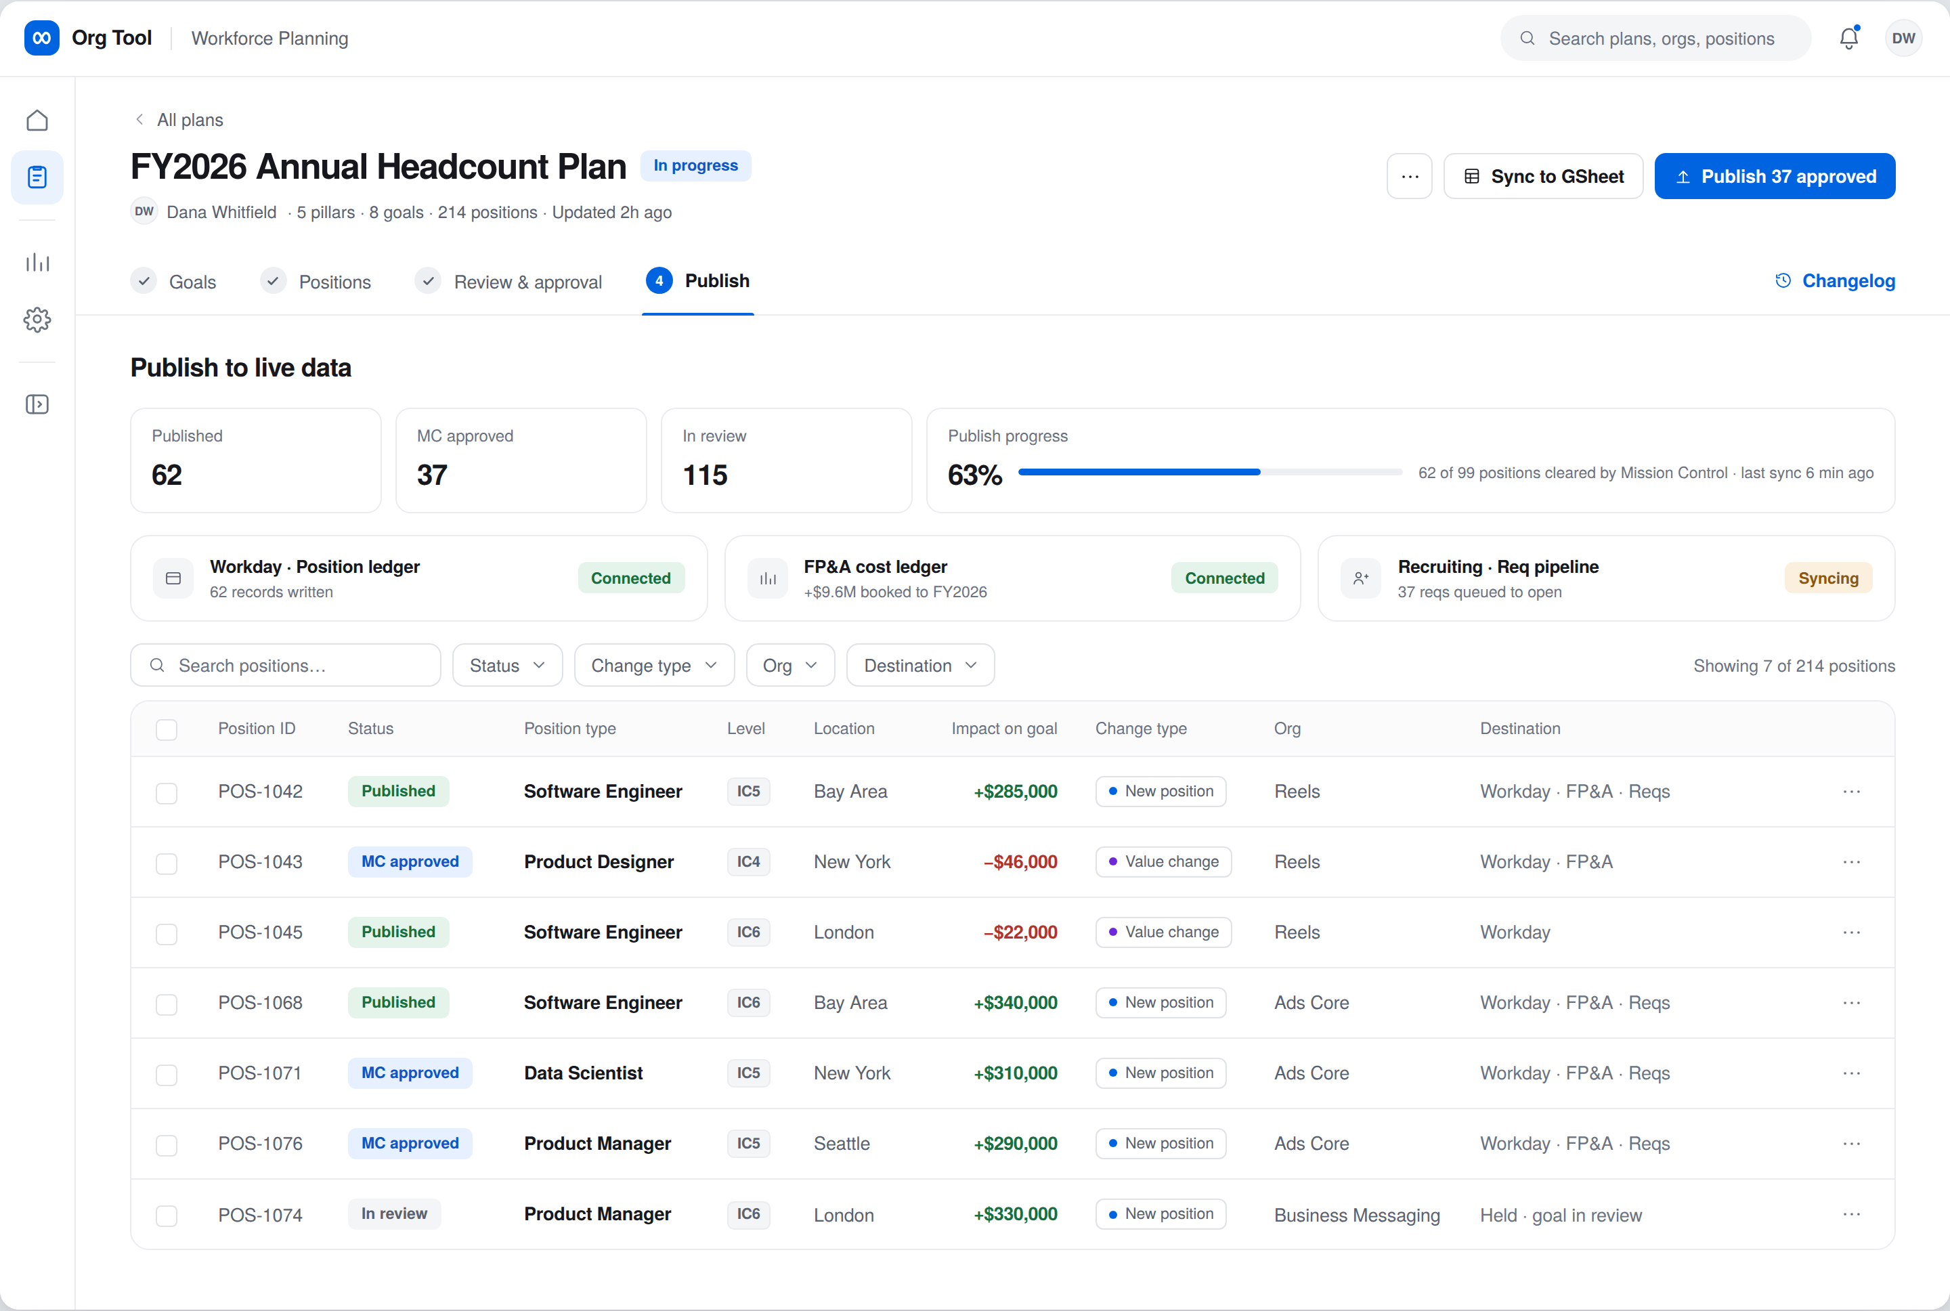This screenshot has height=1311, width=1950.
Task: Expand the sidebar panel icon
Action: click(x=37, y=405)
